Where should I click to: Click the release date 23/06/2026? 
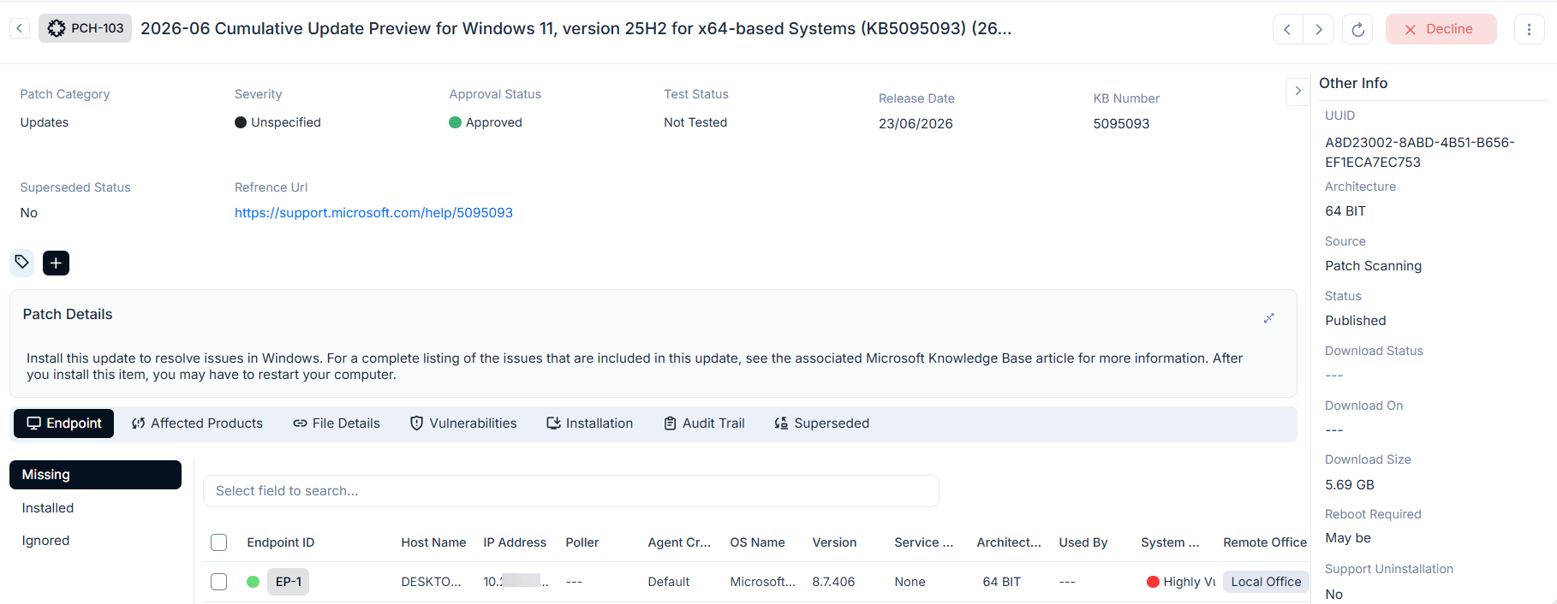[916, 124]
